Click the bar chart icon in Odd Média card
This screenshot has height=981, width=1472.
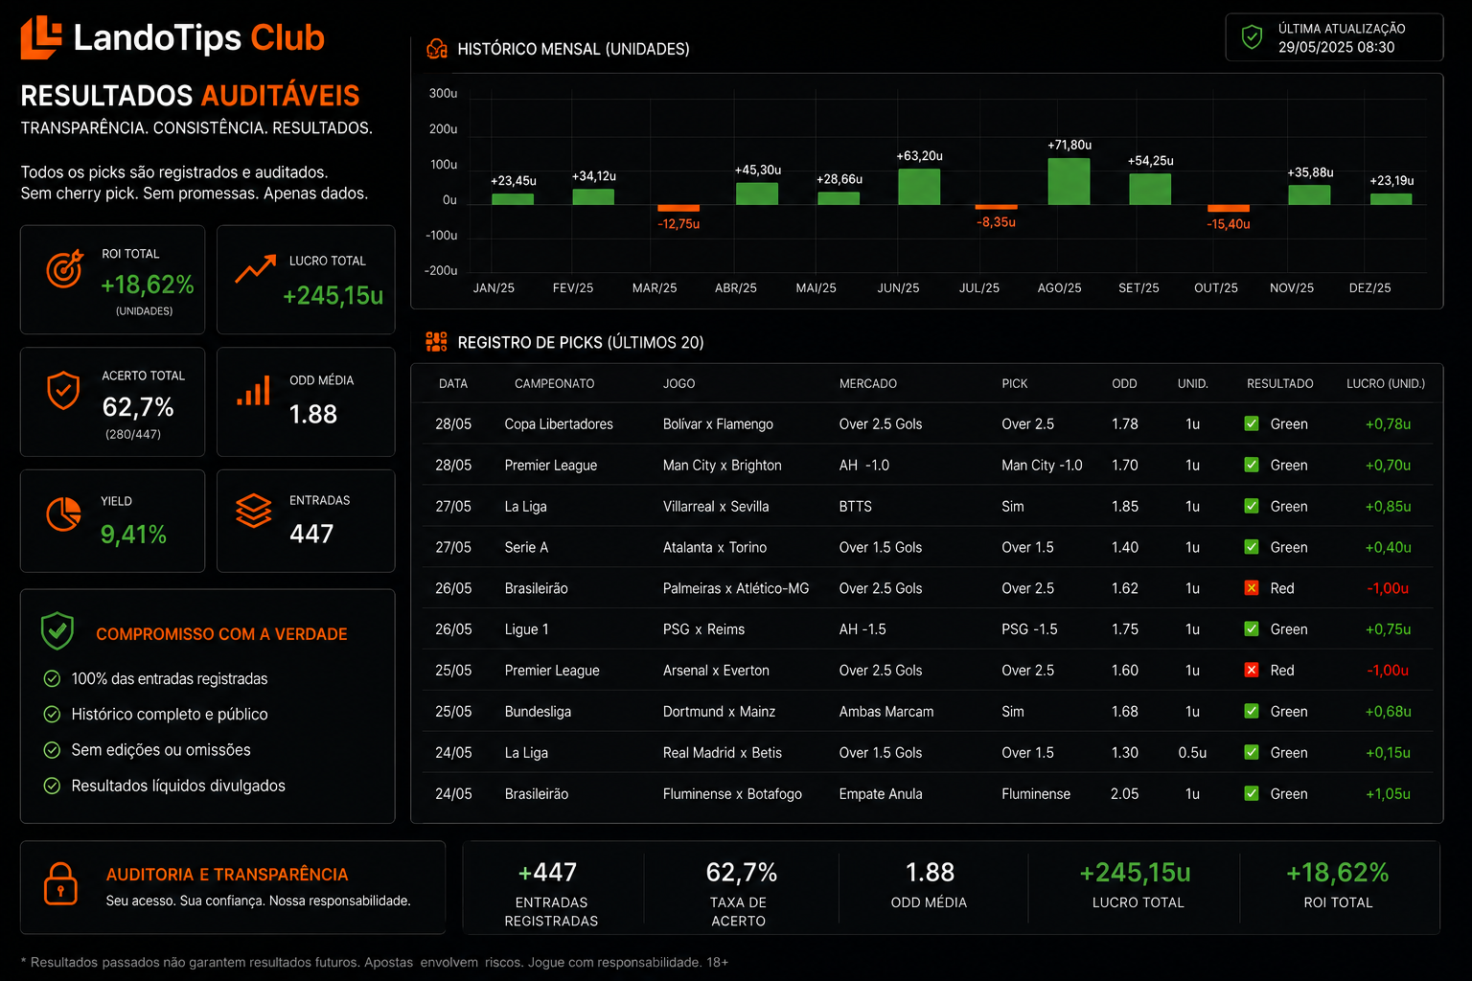coord(254,391)
